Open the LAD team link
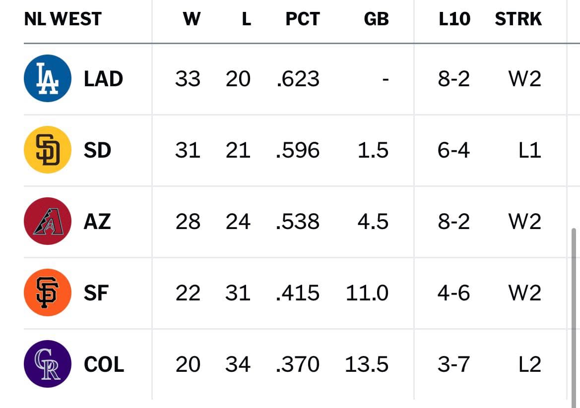 pyautogui.click(x=103, y=79)
